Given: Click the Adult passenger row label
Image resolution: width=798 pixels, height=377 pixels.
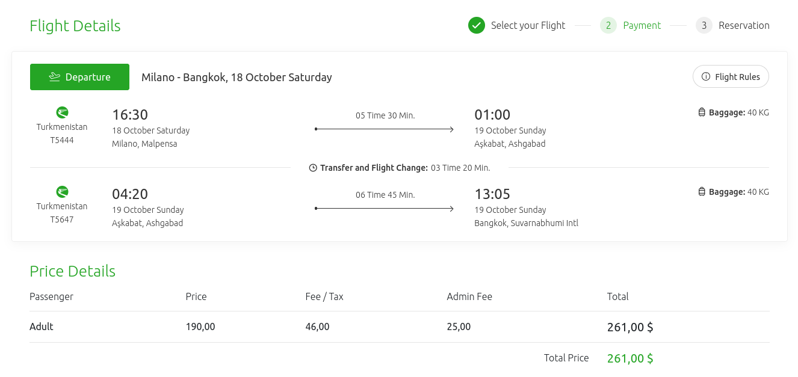Looking at the screenshot, I should 42,326.
